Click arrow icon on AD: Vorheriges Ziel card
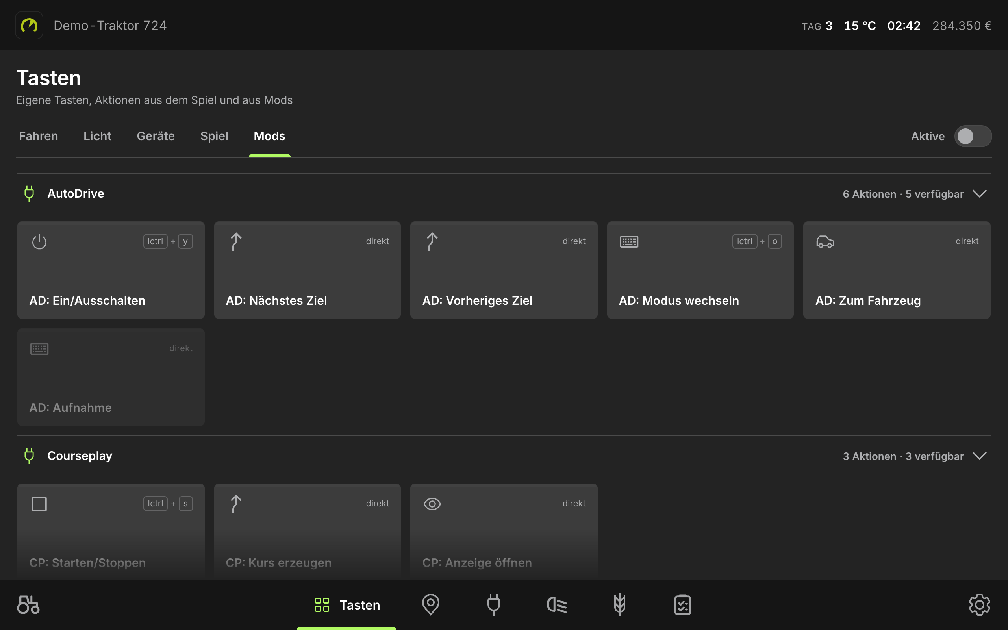The width and height of the screenshot is (1008, 630). point(432,242)
